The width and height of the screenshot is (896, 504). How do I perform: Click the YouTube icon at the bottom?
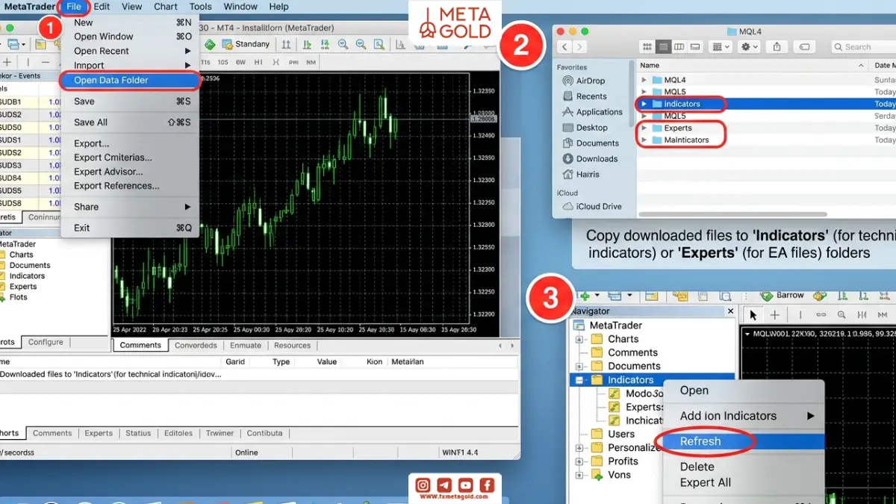pos(465,485)
